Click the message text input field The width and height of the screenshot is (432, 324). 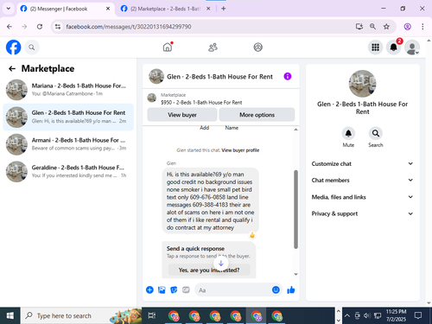[233, 290]
